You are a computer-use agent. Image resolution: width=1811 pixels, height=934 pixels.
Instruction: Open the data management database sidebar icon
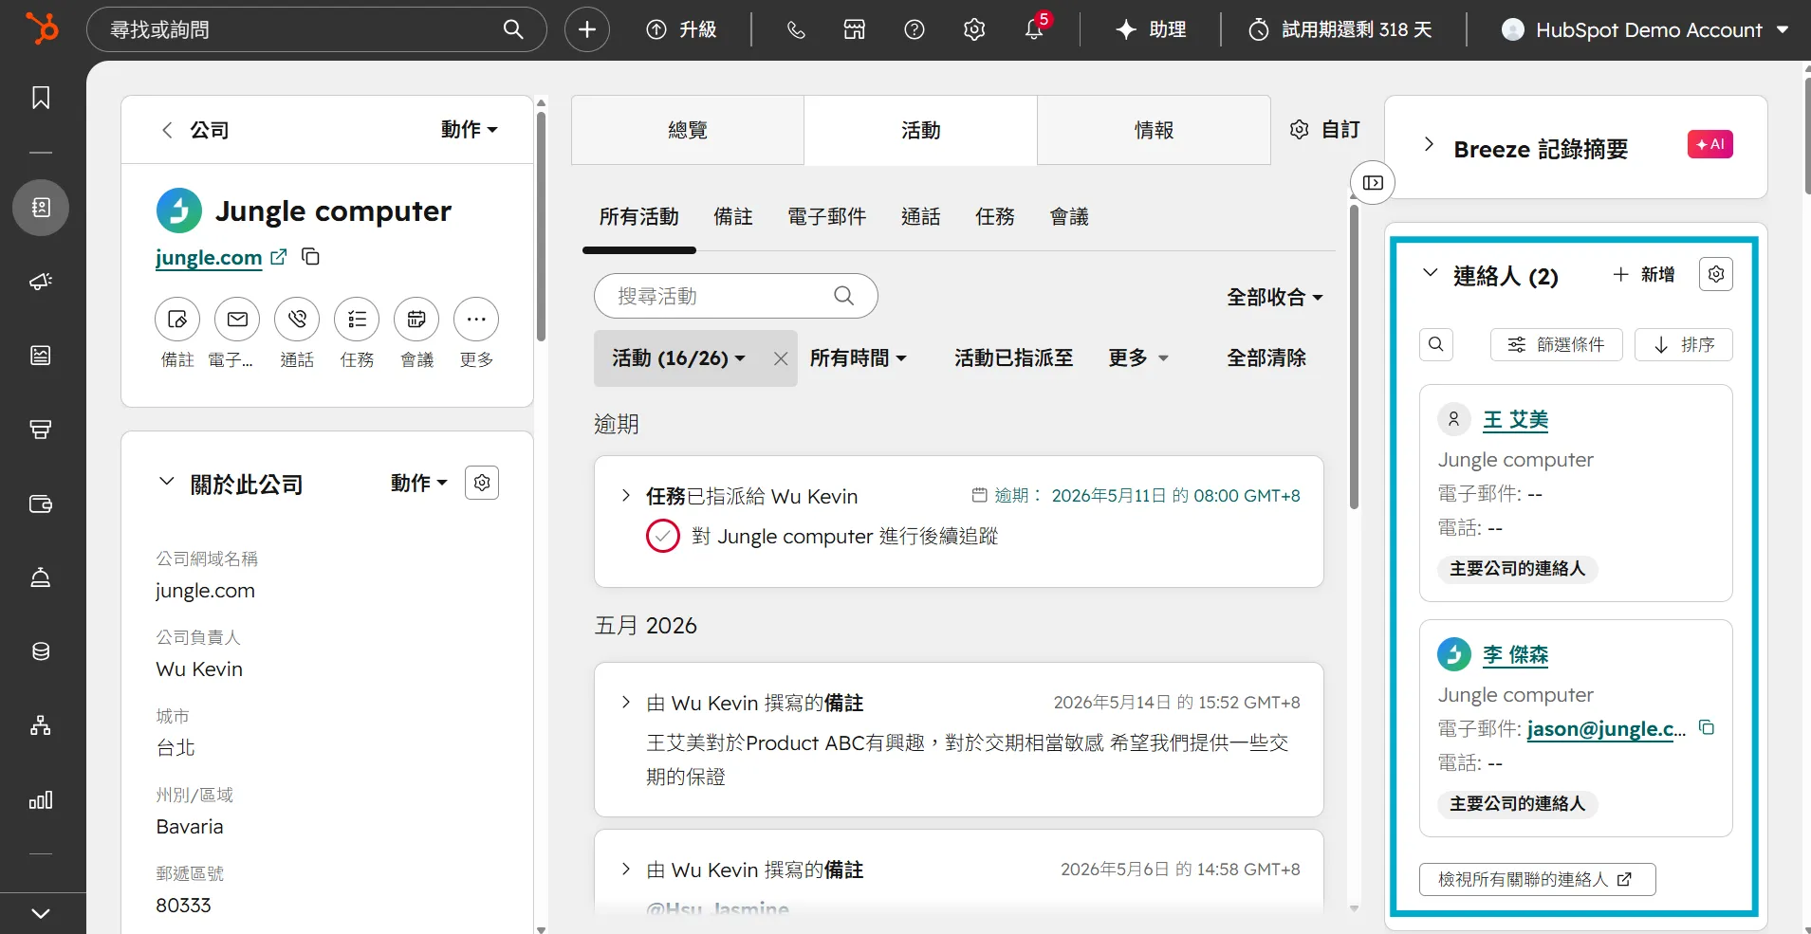point(41,651)
